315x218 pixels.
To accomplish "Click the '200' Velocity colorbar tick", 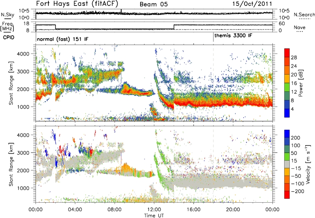I will tap(296, 138).
